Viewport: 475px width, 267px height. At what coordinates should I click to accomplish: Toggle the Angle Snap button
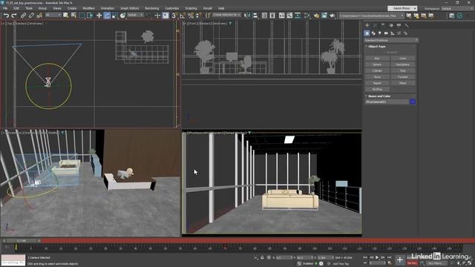(183, 16)
